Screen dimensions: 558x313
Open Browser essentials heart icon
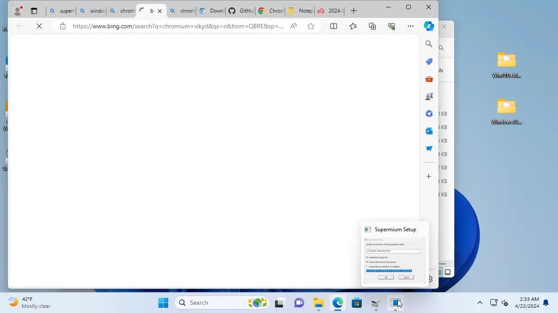(391, 26)
